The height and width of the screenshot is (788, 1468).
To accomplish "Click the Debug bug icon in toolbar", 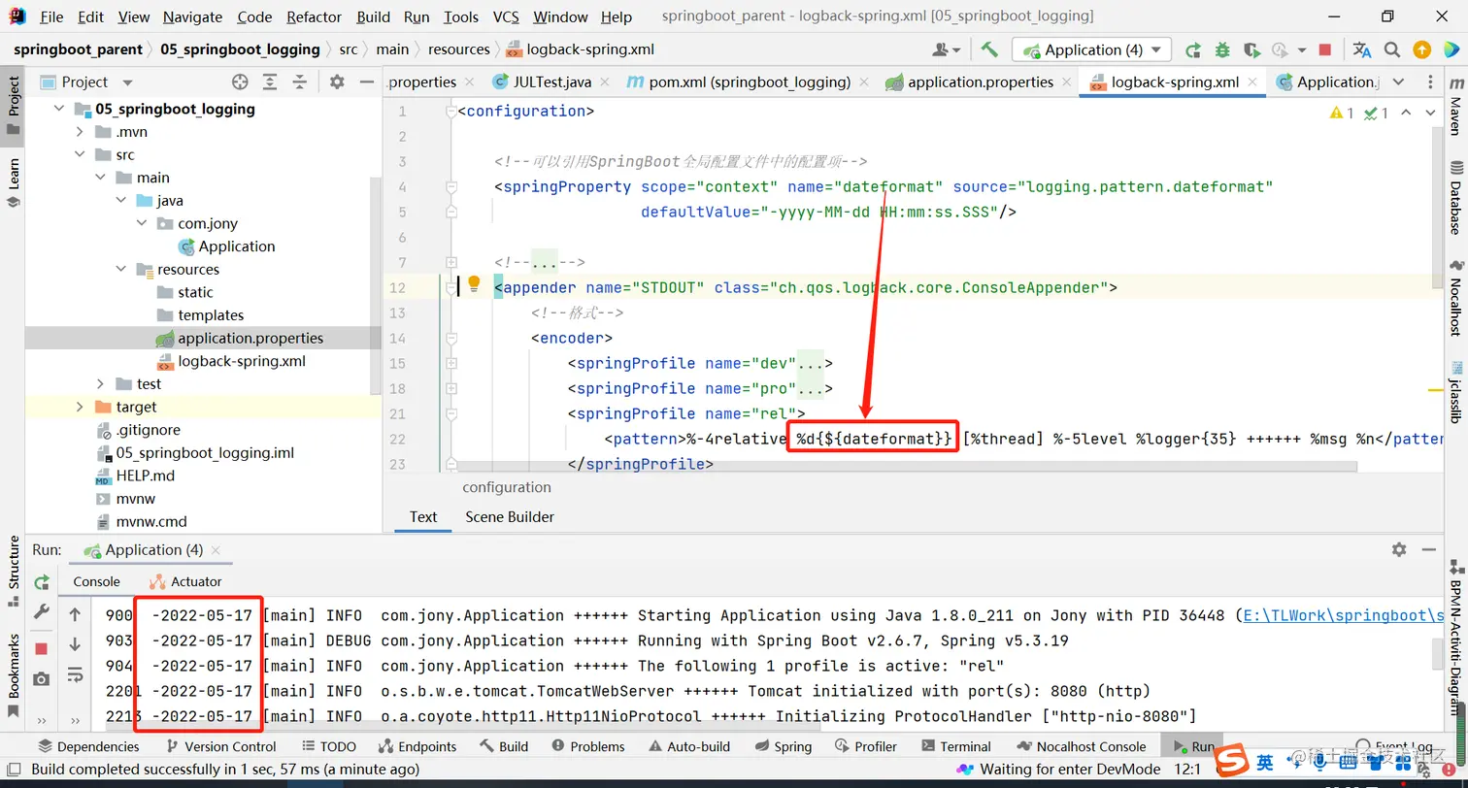I will 1222,49.
